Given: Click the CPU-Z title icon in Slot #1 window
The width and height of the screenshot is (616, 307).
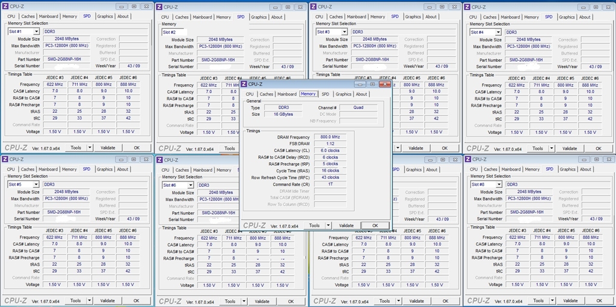Looking at the screenshot, I should coord(5,6).
